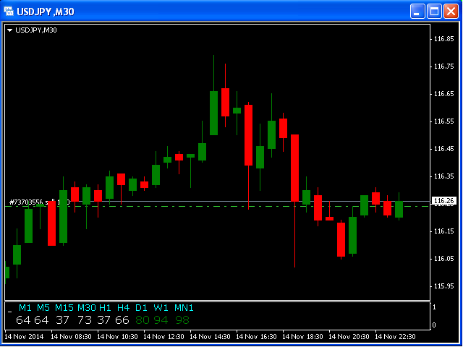Pick the H1 timeframe label
Image resolution: width=463 pixels, height=347 pixels.
[106, 308]
